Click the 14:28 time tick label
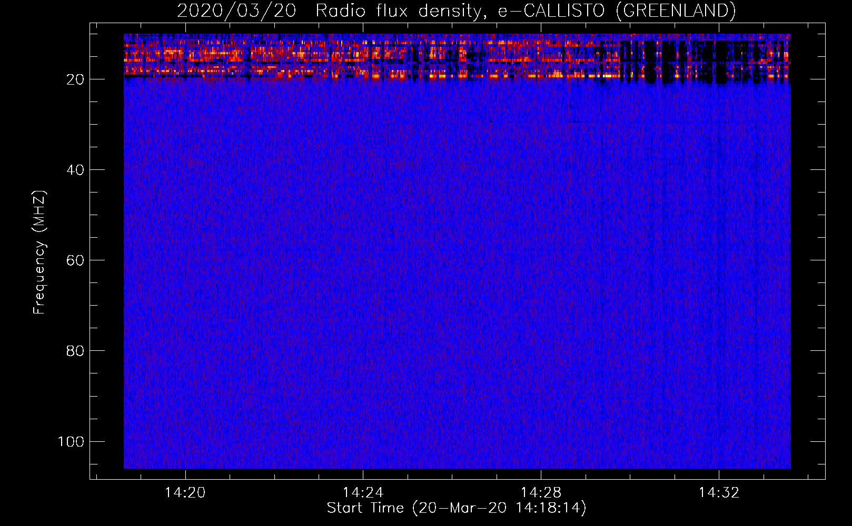 pos(541,493)
